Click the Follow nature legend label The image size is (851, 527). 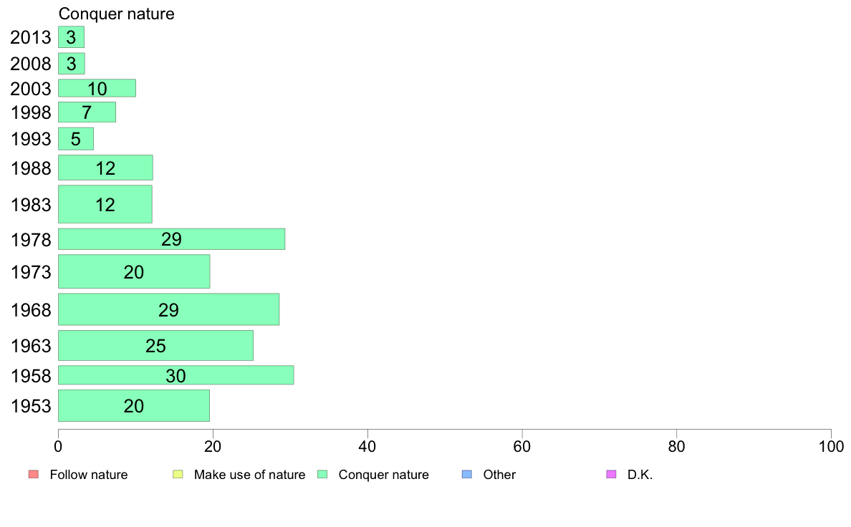pos(88,474)
